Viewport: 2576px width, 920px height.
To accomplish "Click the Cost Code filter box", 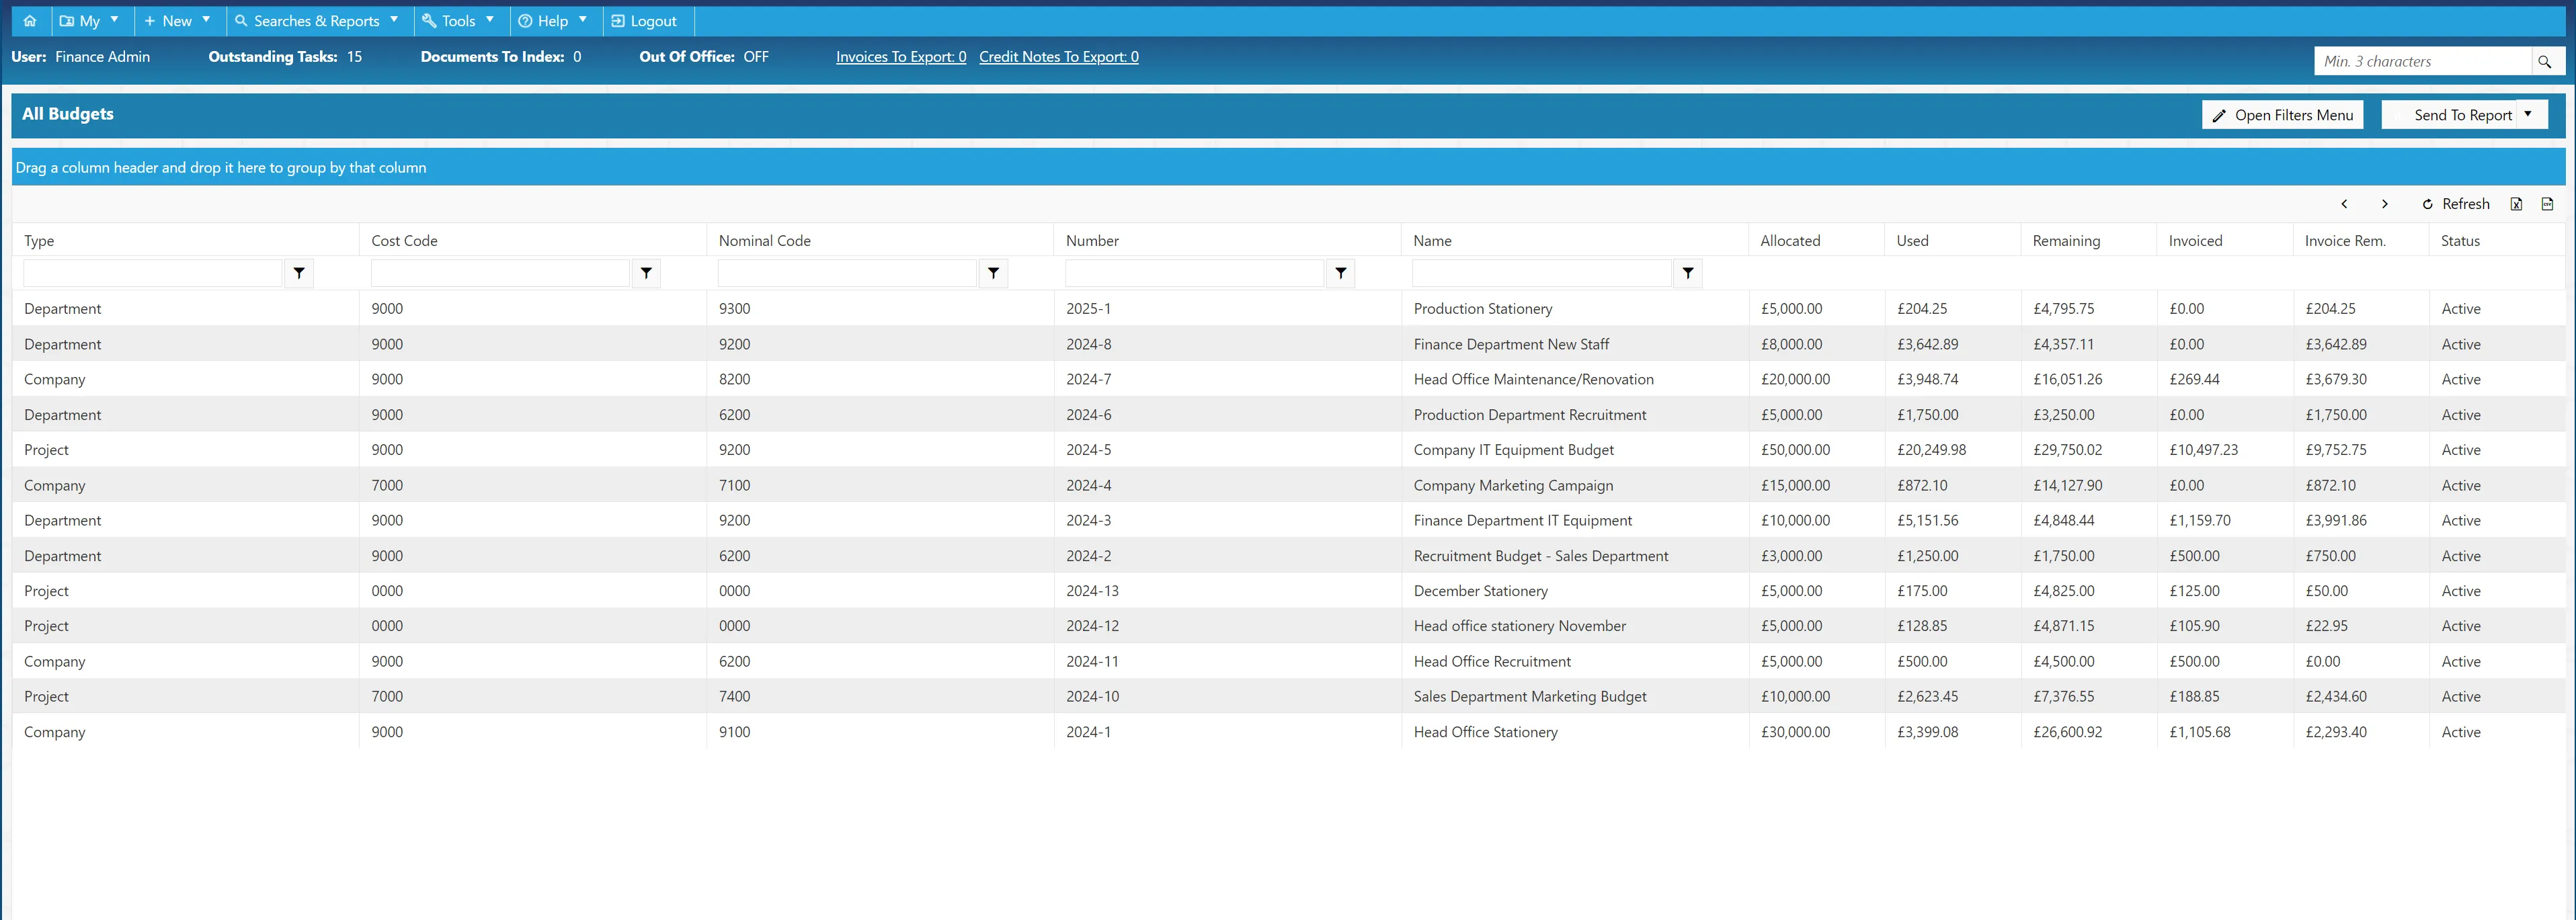I will click(500, 273).
